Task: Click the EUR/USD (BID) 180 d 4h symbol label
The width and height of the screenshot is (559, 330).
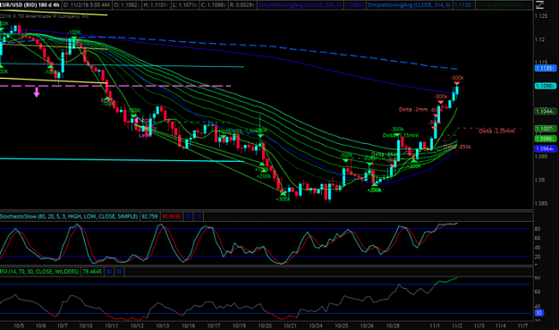Action: tap(30, 5)
